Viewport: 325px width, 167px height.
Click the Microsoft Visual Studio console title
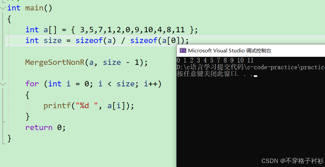230,51
